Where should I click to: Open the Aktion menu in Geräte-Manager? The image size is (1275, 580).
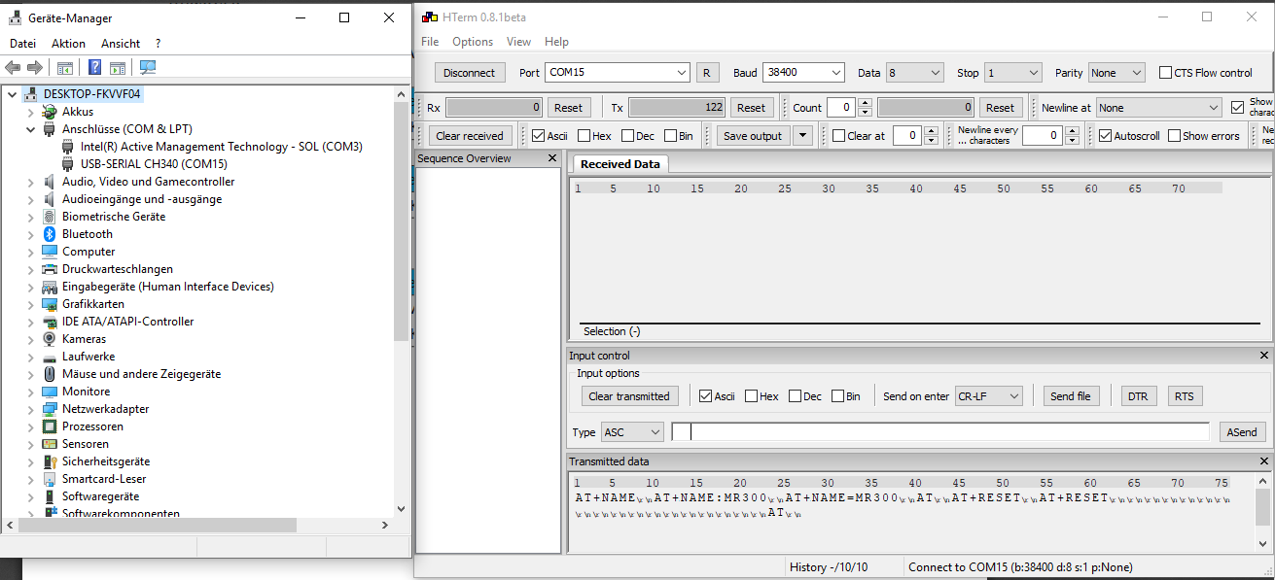point(68,44)
